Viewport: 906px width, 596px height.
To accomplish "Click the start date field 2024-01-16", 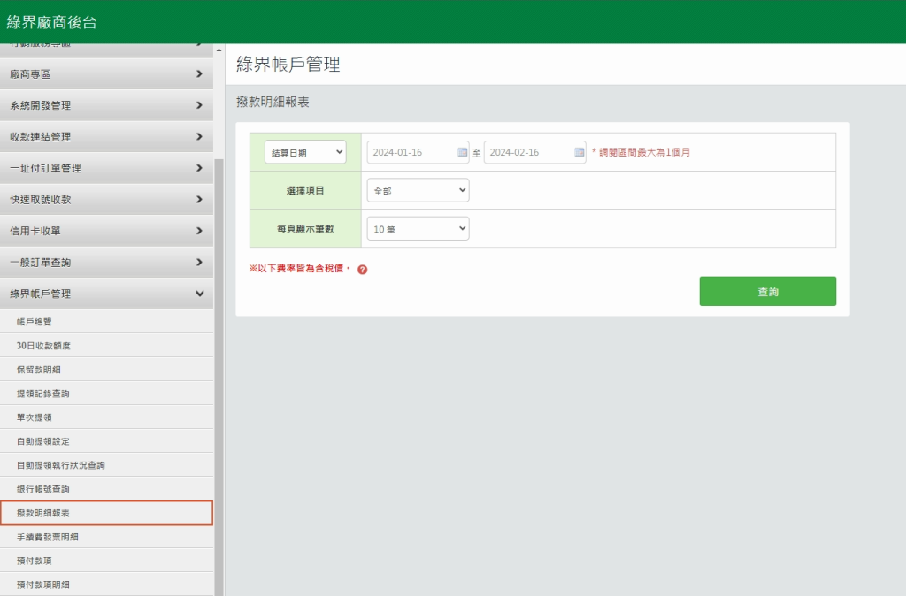I will (x=418, y=152).
